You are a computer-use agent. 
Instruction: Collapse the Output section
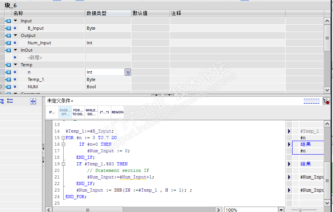[15, 35]
